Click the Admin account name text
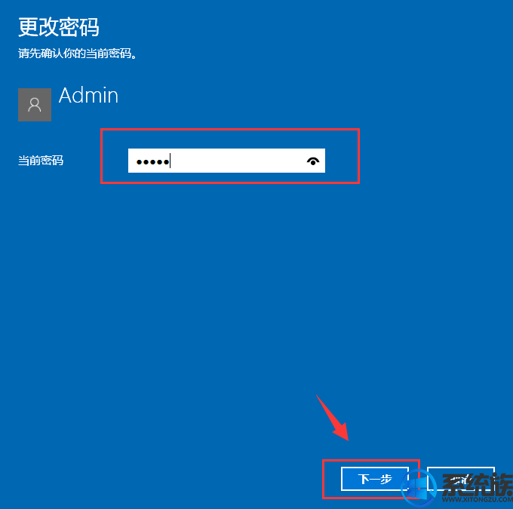Image resolution: width=513 pixels, height=509 pixels. 88,96
